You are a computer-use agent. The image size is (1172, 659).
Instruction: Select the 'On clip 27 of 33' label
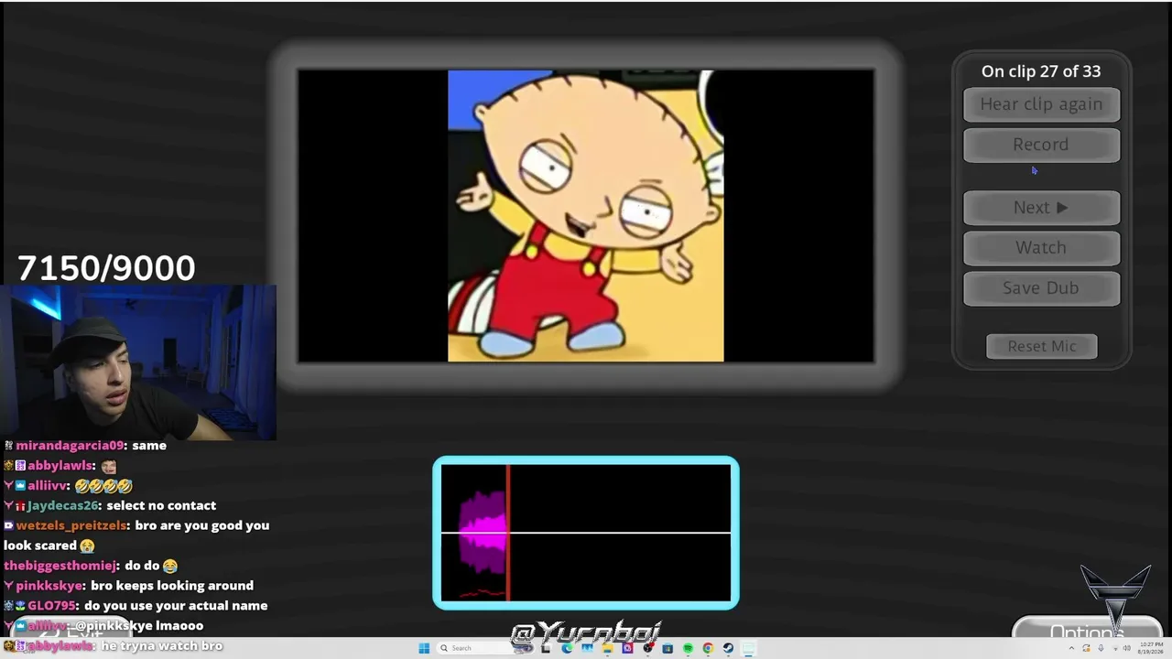click(1041, 71)
